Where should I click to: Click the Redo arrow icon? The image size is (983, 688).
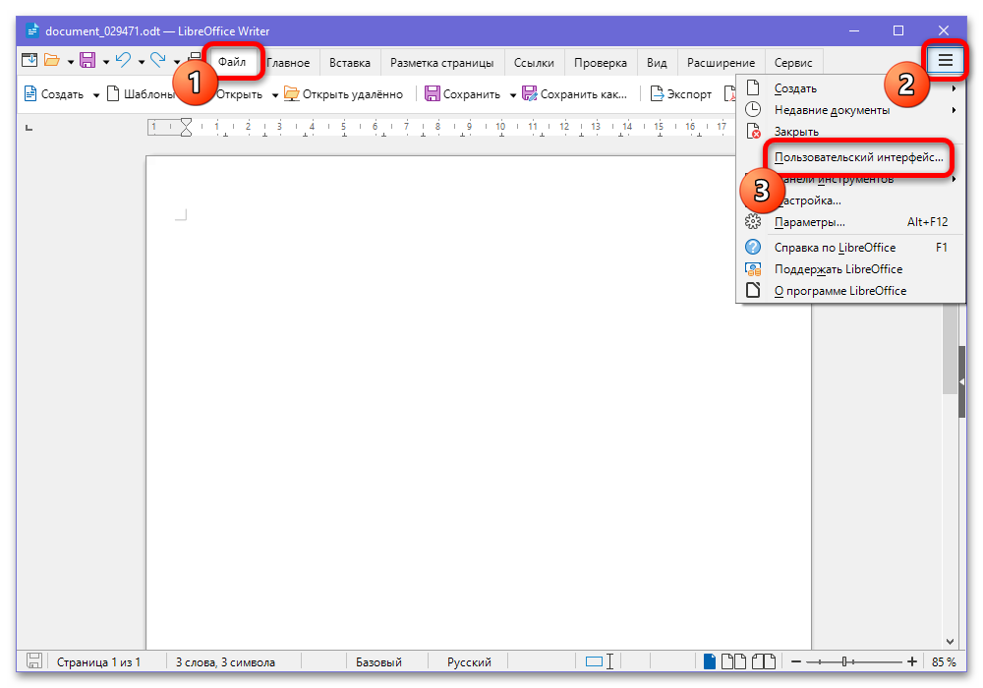(158, 60)
